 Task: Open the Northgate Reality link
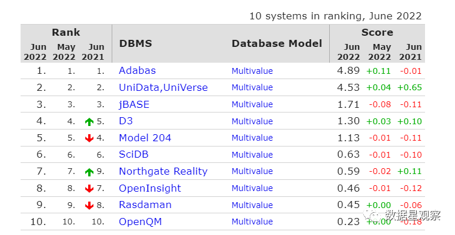coord(163,171)
